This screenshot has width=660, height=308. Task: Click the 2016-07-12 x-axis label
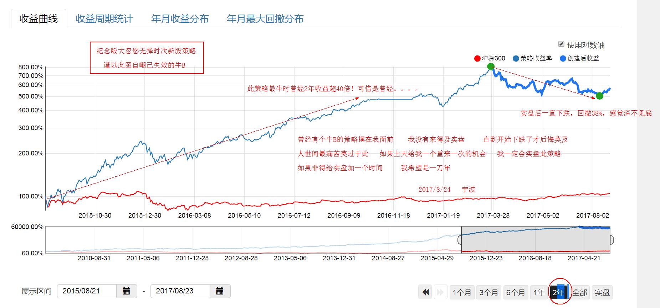click(294, 215)
